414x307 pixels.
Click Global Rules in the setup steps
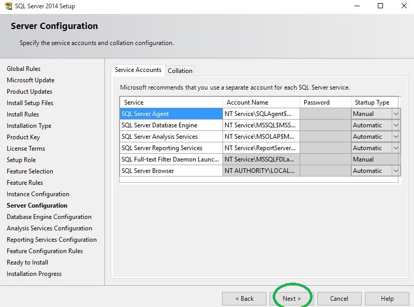pos(23,69)
